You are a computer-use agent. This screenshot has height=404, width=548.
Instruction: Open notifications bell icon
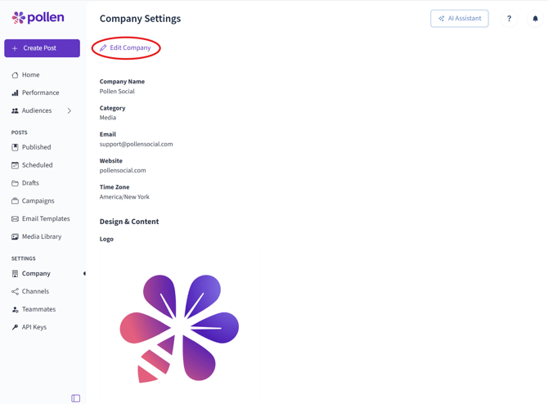pyautogui.click(x=535, y=19)
